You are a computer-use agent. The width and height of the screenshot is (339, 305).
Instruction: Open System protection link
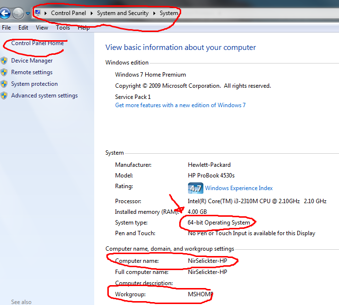click(34, 84)
